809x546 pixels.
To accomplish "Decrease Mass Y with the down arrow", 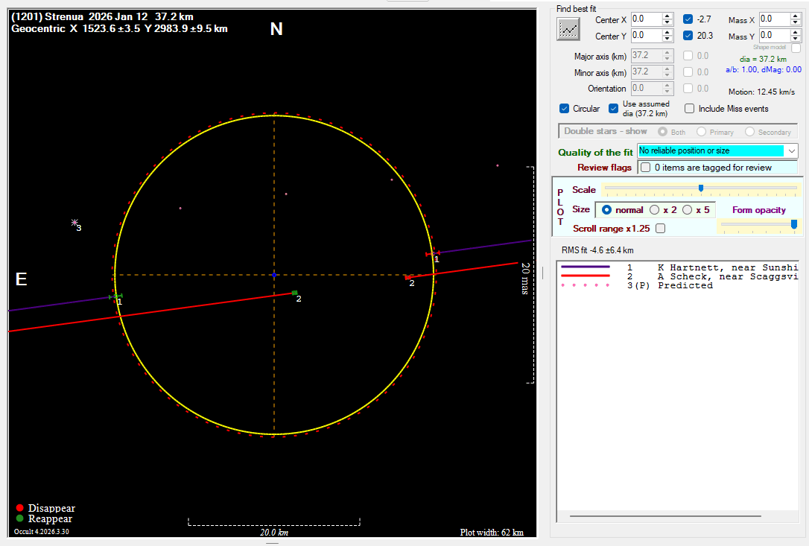I will pyautogui.click(x=796, y=39).
